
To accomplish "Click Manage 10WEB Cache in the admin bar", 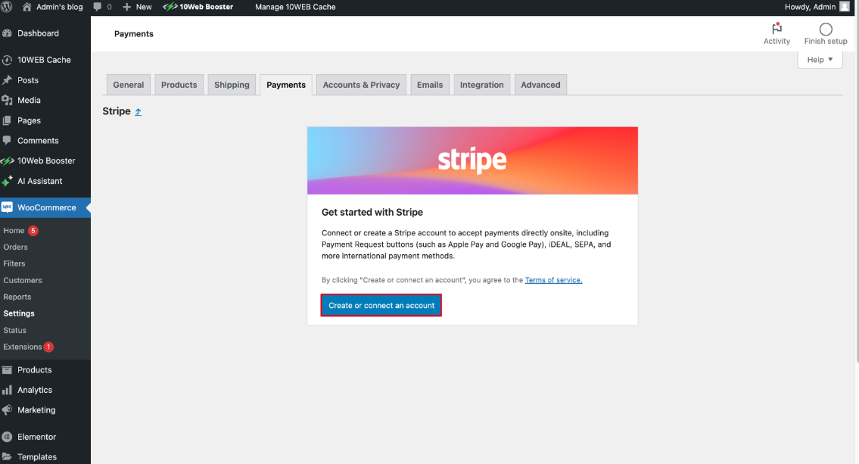I will (294, 7).
